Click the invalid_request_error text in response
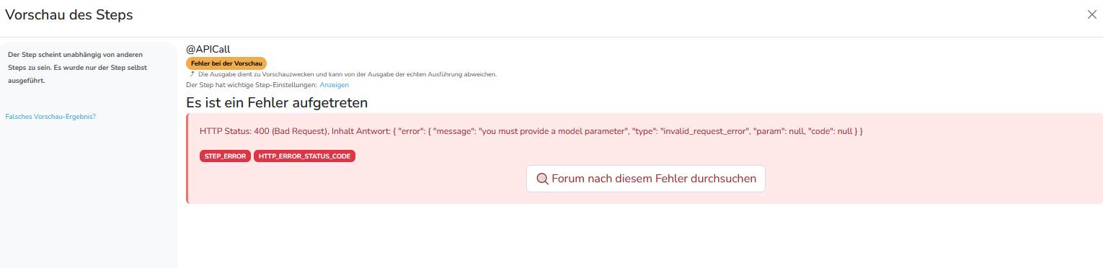Viewport: 1103px width, 268px height. [704, 131]
